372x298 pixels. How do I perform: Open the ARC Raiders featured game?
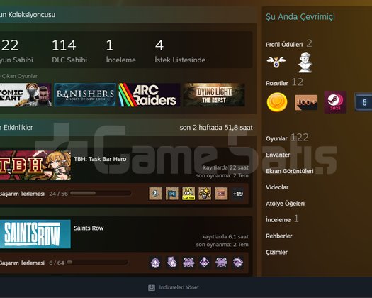pos(150,94)
